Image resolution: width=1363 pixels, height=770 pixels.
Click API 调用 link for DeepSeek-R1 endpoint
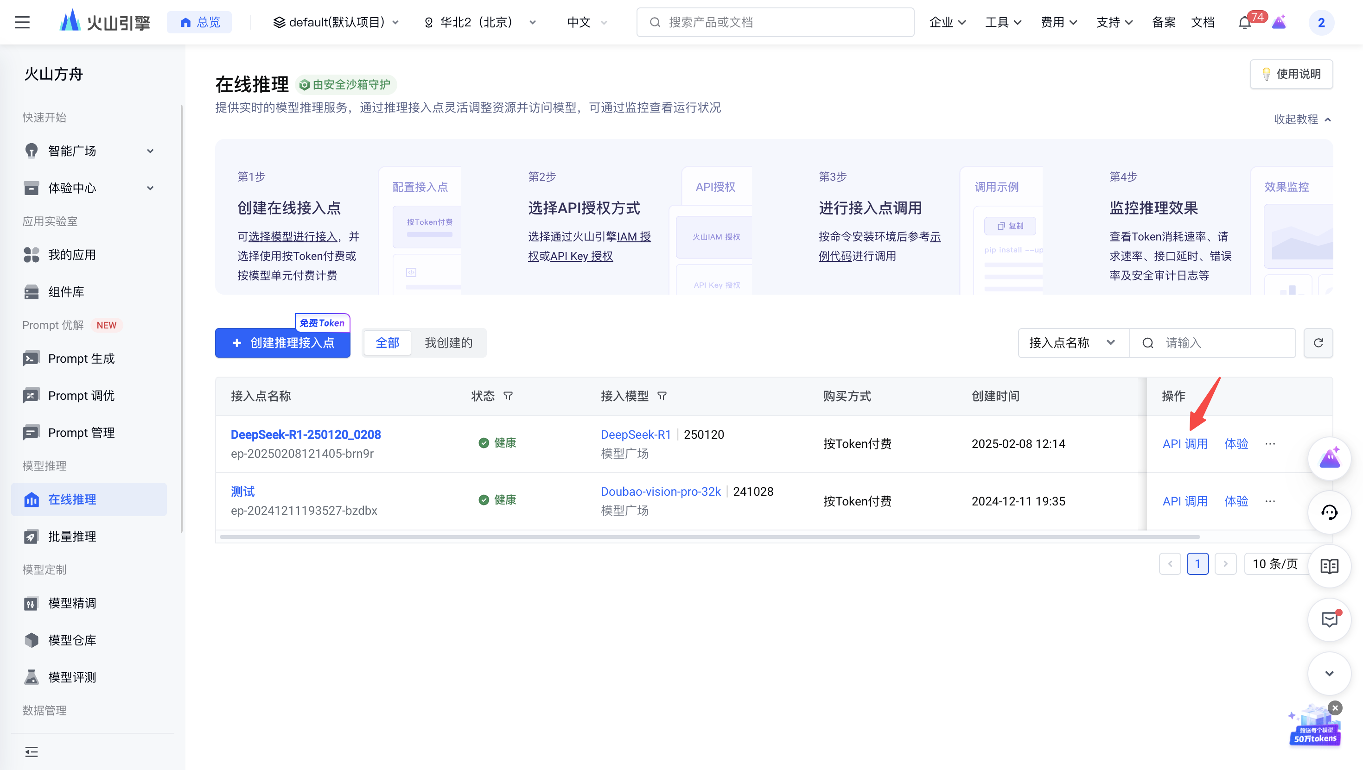coord(1185,444)
